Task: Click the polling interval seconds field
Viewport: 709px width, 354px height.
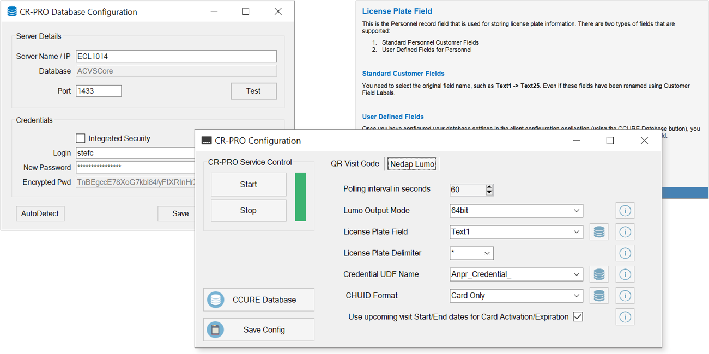Action: tap(468, 190)
